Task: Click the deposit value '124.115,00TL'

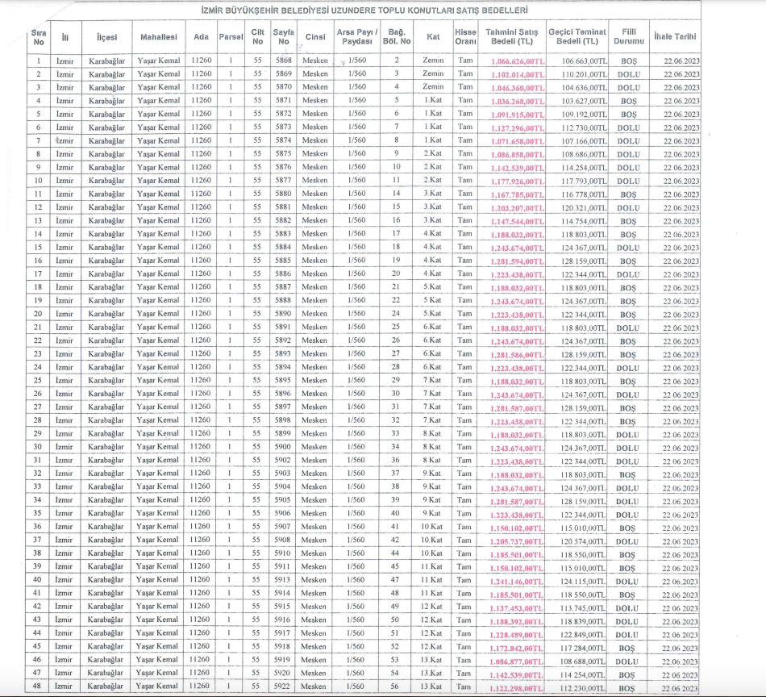Action: click(583, 582)
